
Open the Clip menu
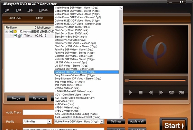tap(30, 10)
